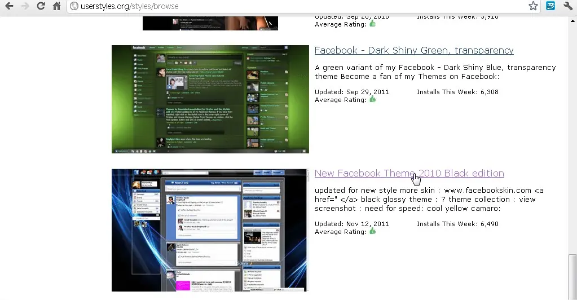Viewport: 577px width, 300px height.
Task: Click 'Average Rating:' label under Black edition
Action: [x=341, y=232]
